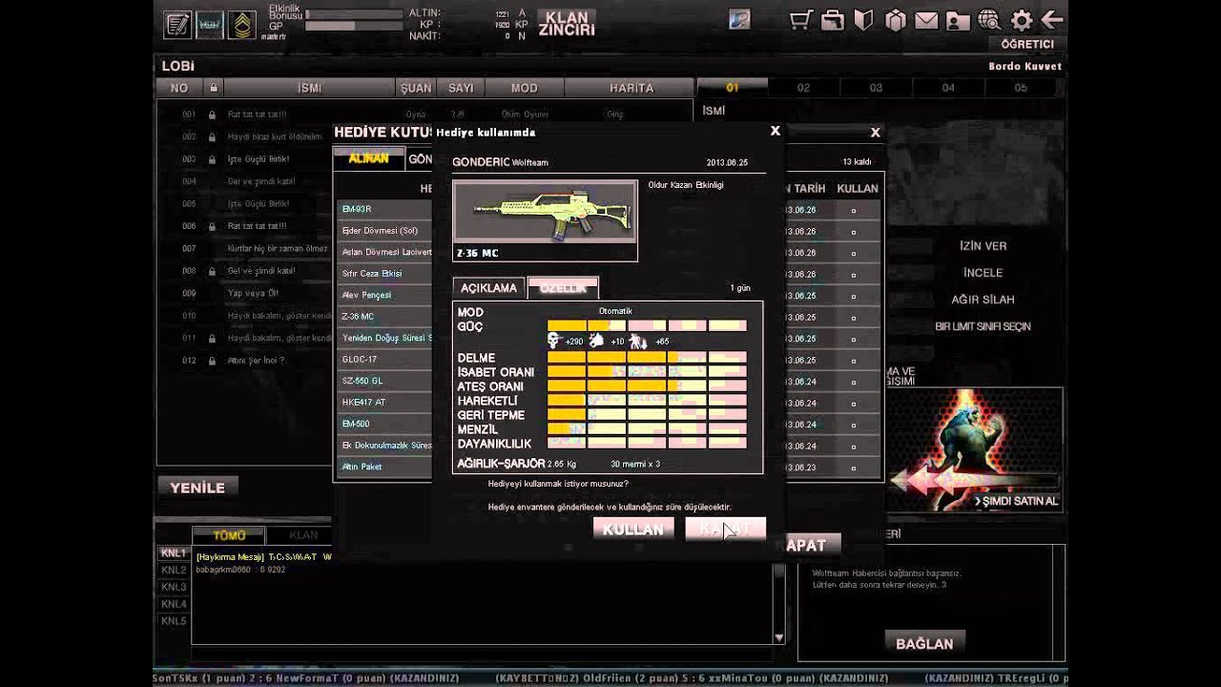Select gift row Alev Pençesi
The height and width of the screenshot is (687, 1221).
[384, 295]
